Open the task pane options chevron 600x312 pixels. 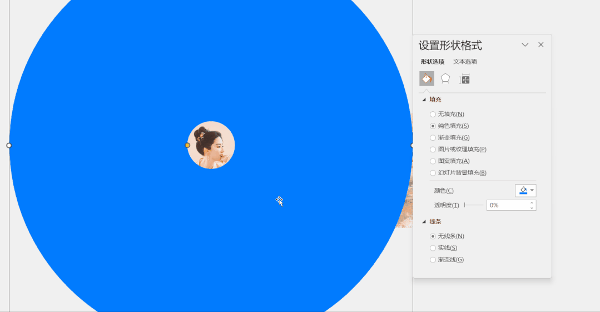coord(525,45)
